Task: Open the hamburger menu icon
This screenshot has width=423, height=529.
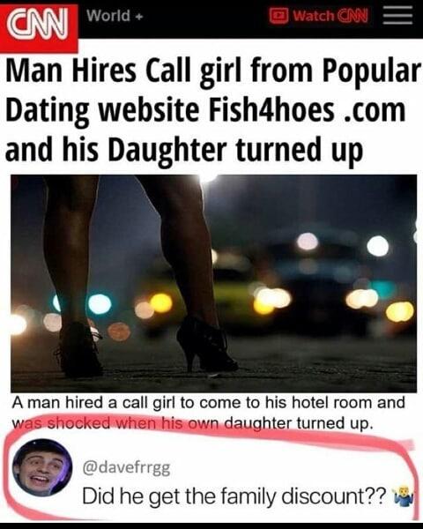Action: (x=398, y=16)
